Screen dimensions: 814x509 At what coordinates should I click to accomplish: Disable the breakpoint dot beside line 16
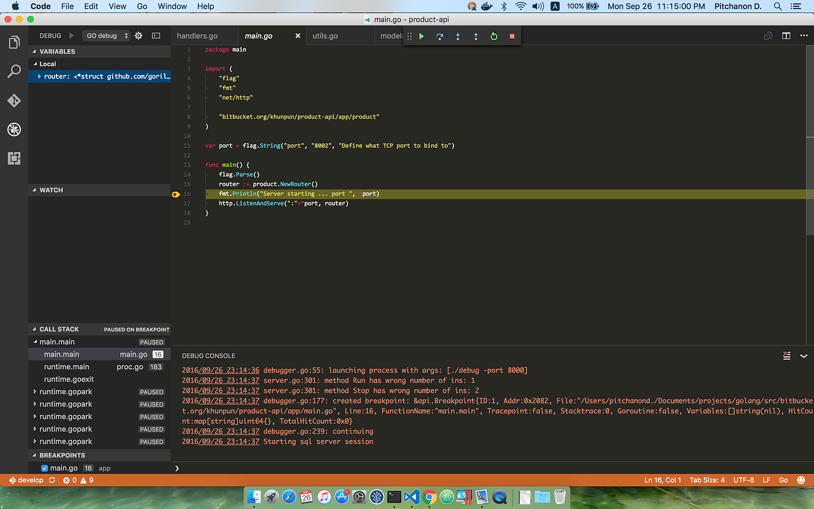point(176,194)
